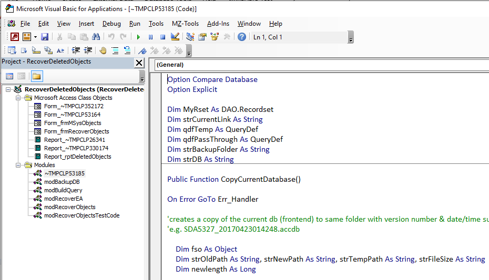Image resolution: width=489 pixels, height=280 pixels.
Task: Open the Insert menu
Action: pos(86,24)
